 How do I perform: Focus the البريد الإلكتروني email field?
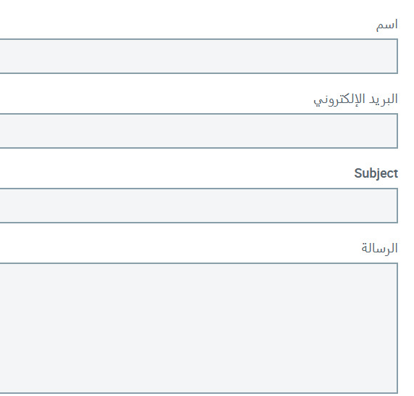tap(199, 131)
